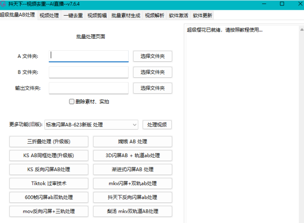Click 600帧闪屏ab双轨处理 button
The image size is (304, 223).
point(49,197)
